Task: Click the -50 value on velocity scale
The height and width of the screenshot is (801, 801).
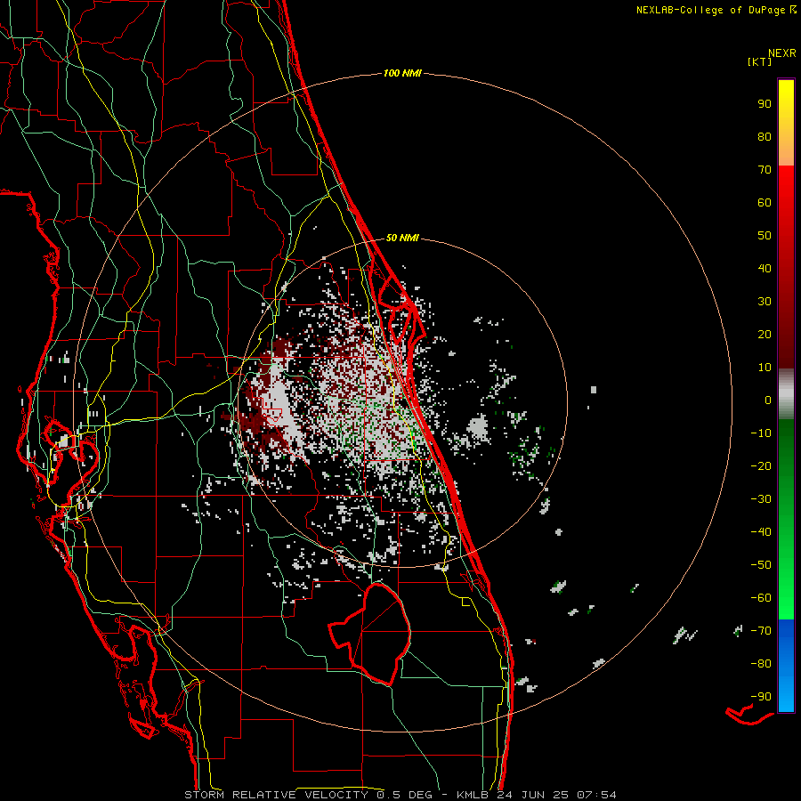Action: click(761, 565)
